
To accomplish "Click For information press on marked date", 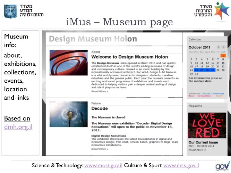I will [206, 79].
